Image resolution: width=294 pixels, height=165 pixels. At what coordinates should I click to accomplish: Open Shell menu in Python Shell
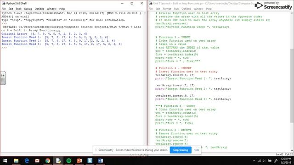pyautogui.click(x=18, y=9)
